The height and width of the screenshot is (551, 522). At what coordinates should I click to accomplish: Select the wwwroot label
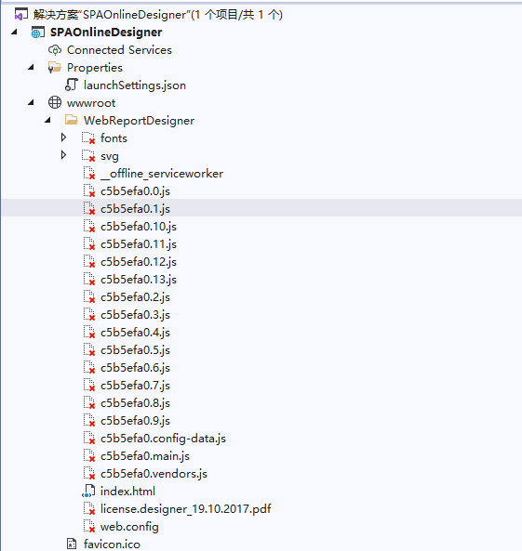tap(91, 103)
